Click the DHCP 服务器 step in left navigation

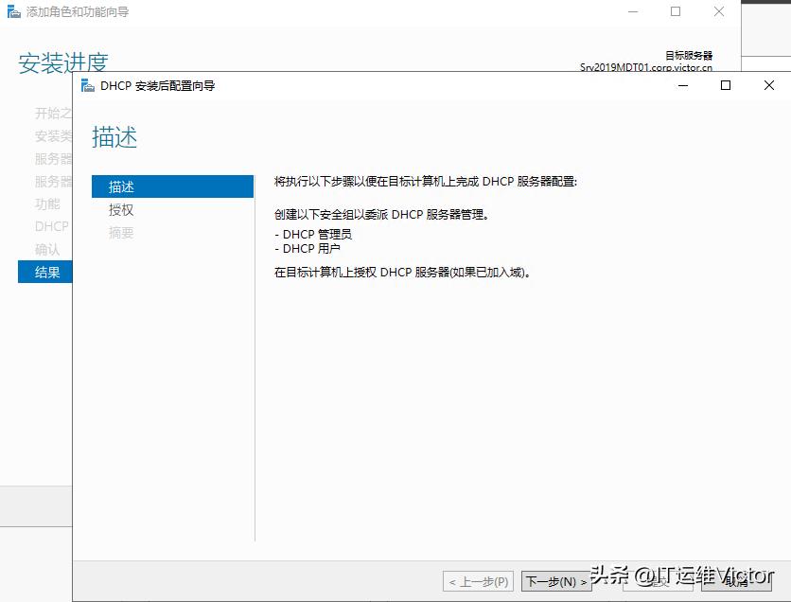(51, 226)
